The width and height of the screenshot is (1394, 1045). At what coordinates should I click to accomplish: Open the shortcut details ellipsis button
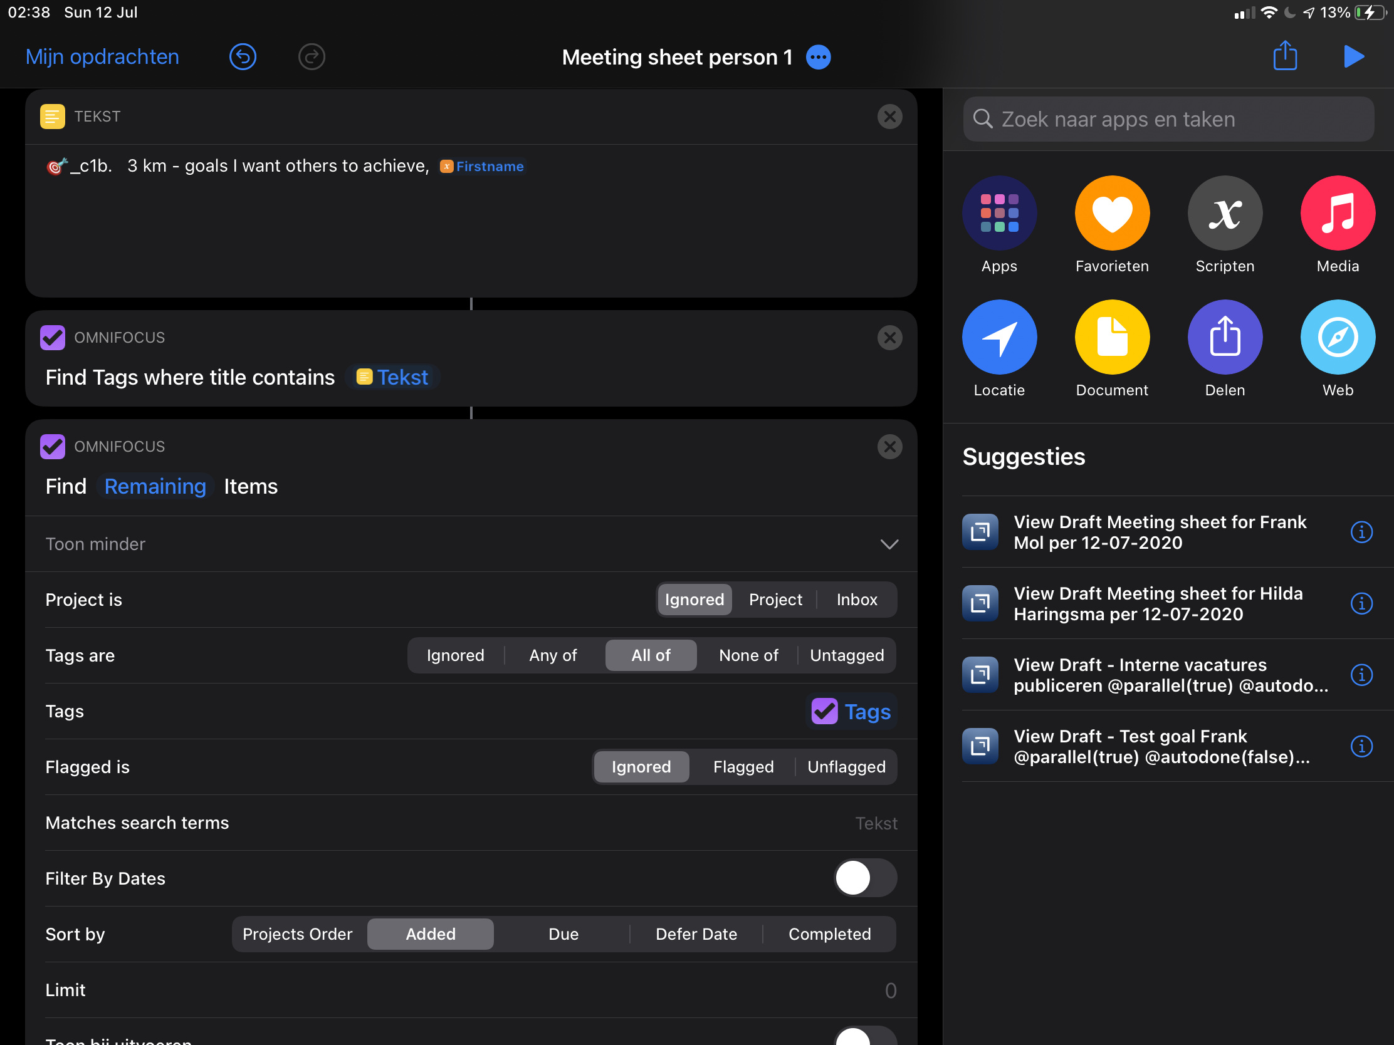tap(819, 57)
